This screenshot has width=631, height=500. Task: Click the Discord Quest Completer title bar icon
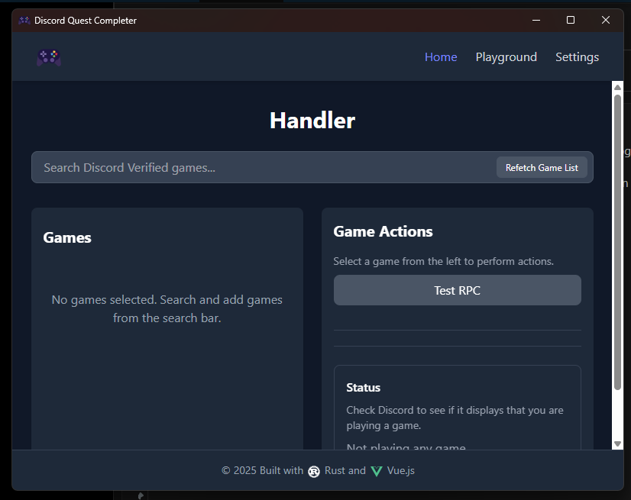(24, 20)
